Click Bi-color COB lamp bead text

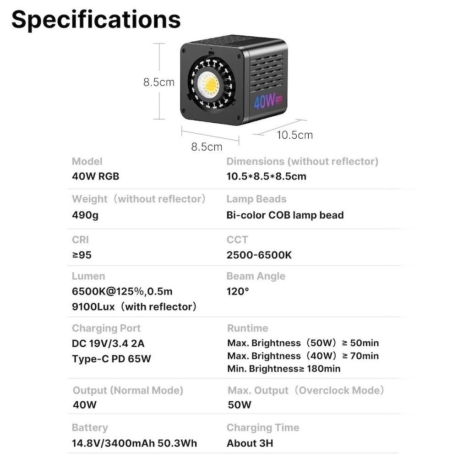285,215
